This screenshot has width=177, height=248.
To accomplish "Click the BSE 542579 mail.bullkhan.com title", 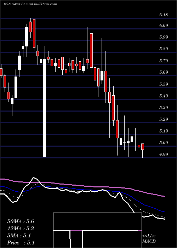I will (x=30, y=4).
